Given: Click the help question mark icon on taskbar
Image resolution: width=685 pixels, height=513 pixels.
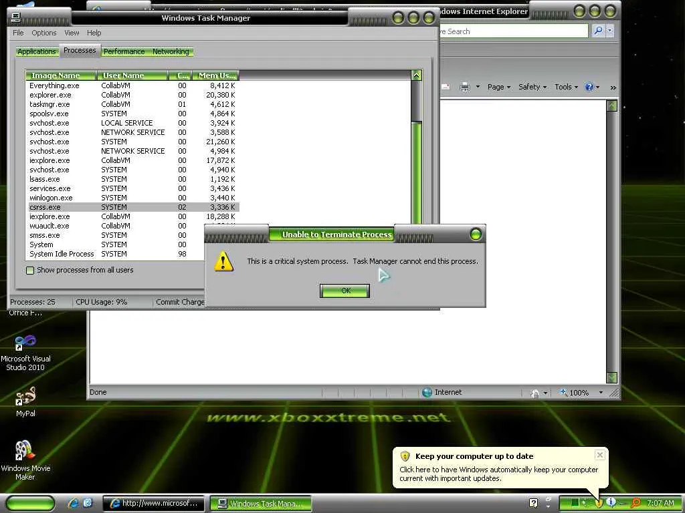Looking at the screenshot, I should [533, 503].
